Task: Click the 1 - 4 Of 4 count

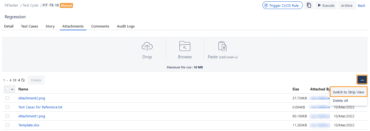Action: click(x=12, y=80)
